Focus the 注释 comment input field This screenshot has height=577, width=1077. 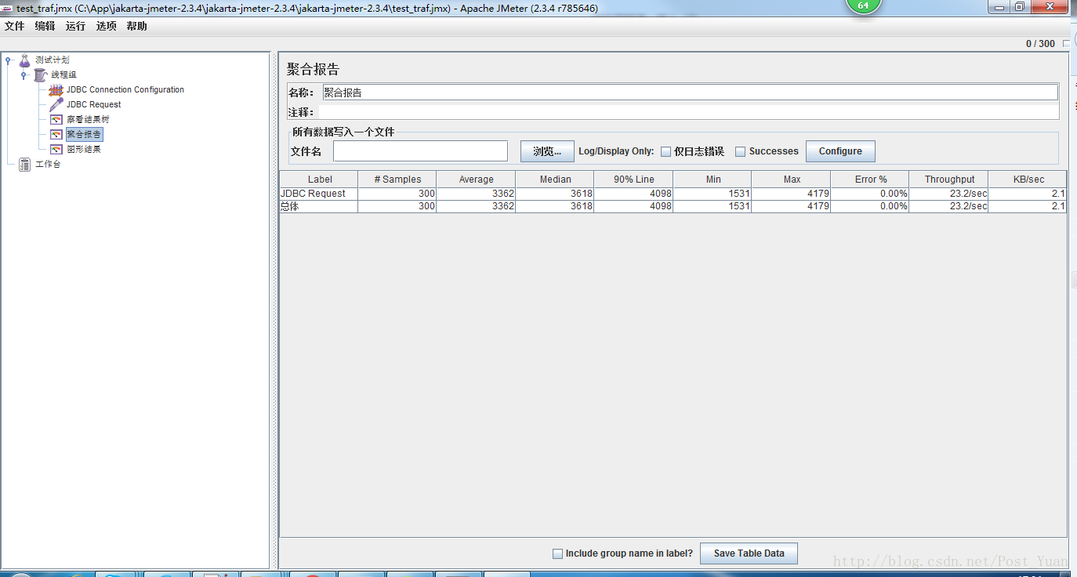tap(690, 112)
